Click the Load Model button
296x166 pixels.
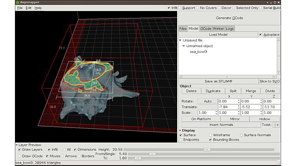click(x=218, y=35)
